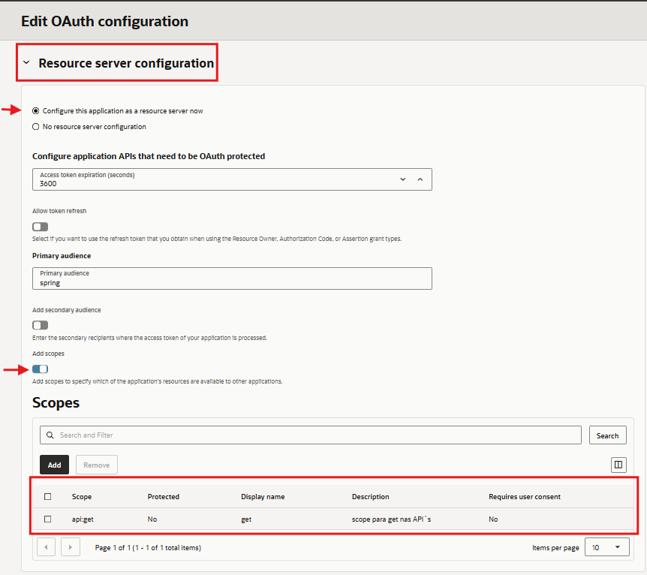Go to next page of scopes
This screenshot has height=575, width=647.
pyautogui.click(x=71, y=547)
